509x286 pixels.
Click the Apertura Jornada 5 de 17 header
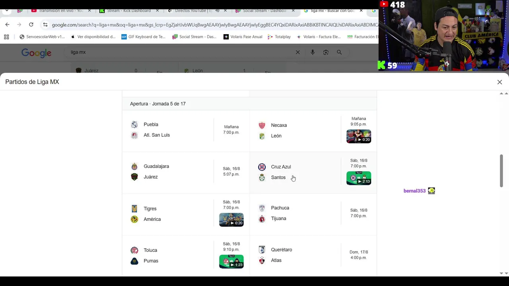coord(158,104)
